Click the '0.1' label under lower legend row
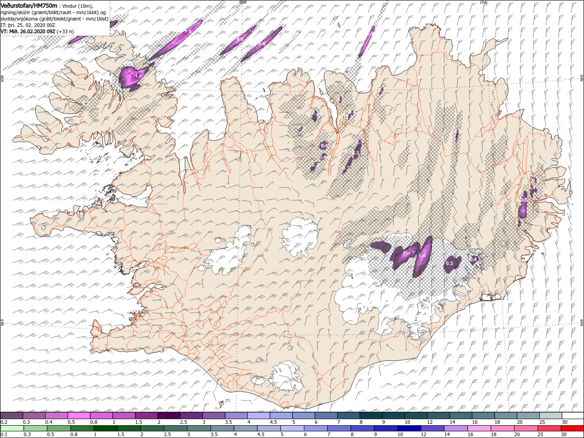This screenshot has width=584, height=438. click(x=4, y=435)
